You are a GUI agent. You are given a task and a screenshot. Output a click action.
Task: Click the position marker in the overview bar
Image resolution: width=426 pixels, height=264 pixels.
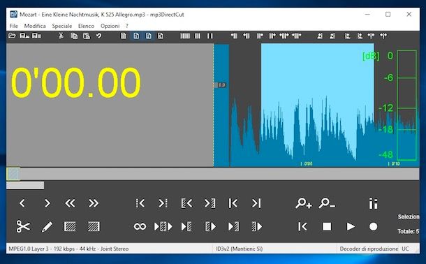tap(13, 174)
